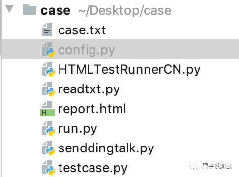The width and height of the screenshot is (239, 177).
Task: Open the case.txt file
Action: [82, 30]
